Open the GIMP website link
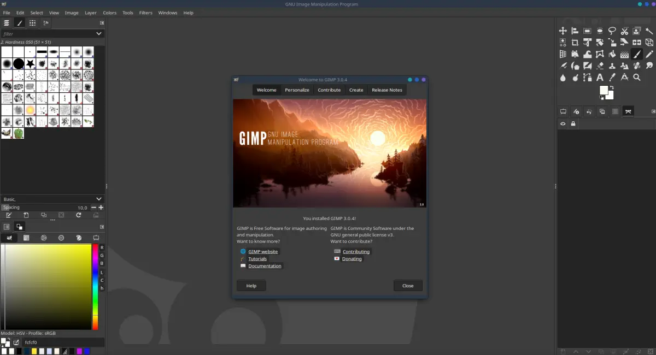 (263, 252)
